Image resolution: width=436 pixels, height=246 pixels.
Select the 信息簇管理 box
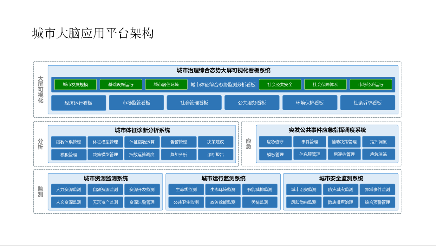pyautogui.click(x=310, y=154)
